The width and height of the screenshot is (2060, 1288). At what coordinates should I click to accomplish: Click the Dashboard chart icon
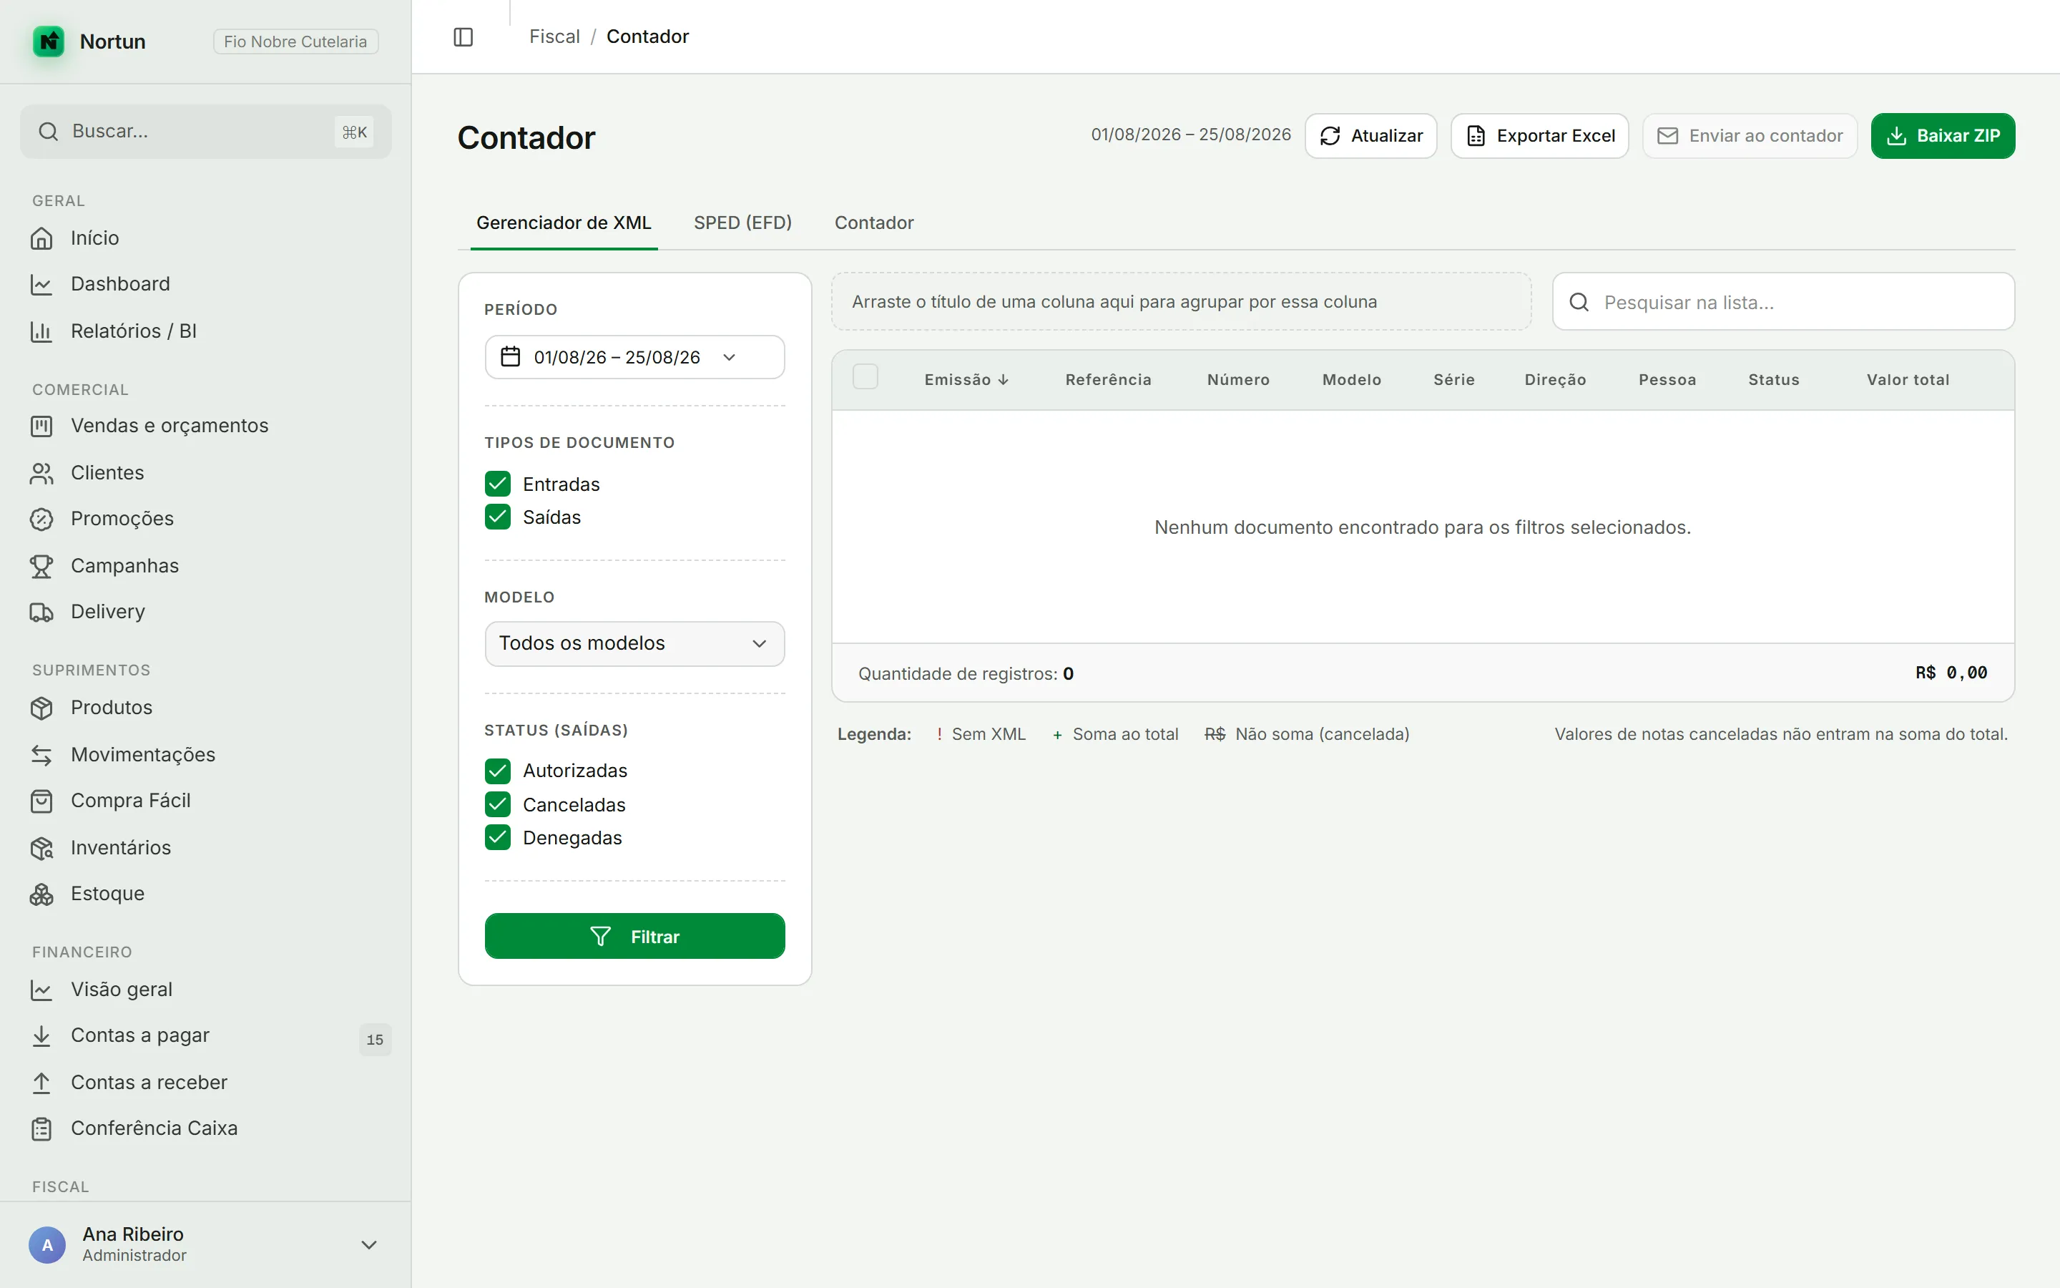coord(41,285)
